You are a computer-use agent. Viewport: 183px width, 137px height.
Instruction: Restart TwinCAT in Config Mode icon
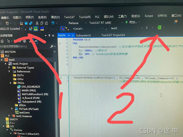point(42,29)
